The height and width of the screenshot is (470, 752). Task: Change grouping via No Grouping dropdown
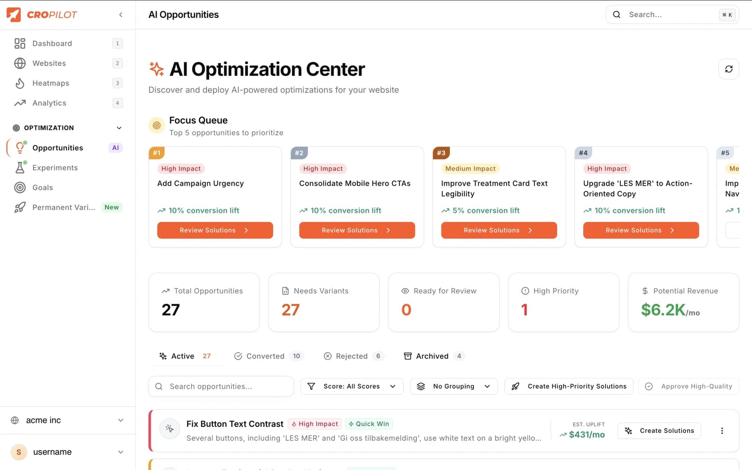click(x=453, y=386)
